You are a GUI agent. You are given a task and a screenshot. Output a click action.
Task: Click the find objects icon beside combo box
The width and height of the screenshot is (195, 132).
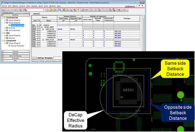click(x=26, y=10)
